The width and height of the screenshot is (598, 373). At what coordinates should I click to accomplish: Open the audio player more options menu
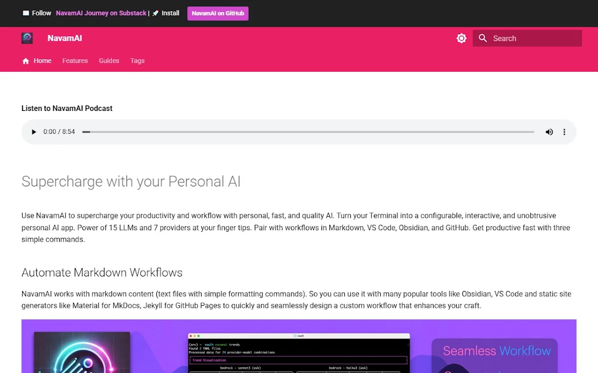[564, 132]
